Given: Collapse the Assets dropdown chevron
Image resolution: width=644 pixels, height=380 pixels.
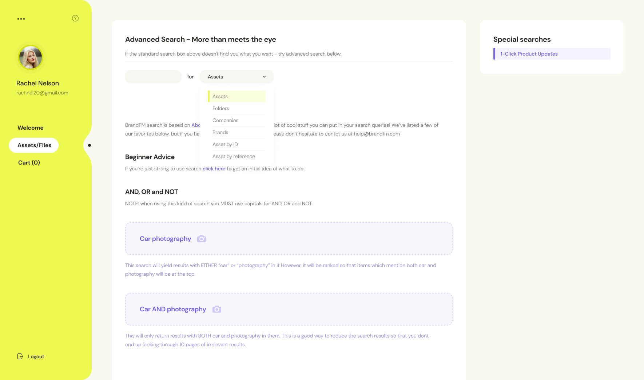Looking at the screenshot, I should [264, 77].
